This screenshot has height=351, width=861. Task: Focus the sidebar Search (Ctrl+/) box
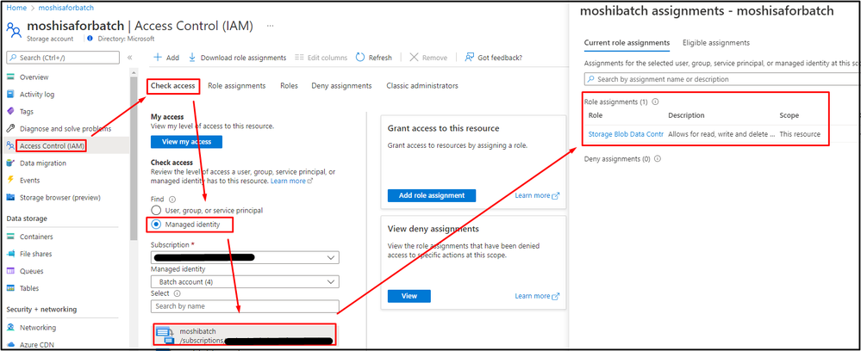click(63, 58)
